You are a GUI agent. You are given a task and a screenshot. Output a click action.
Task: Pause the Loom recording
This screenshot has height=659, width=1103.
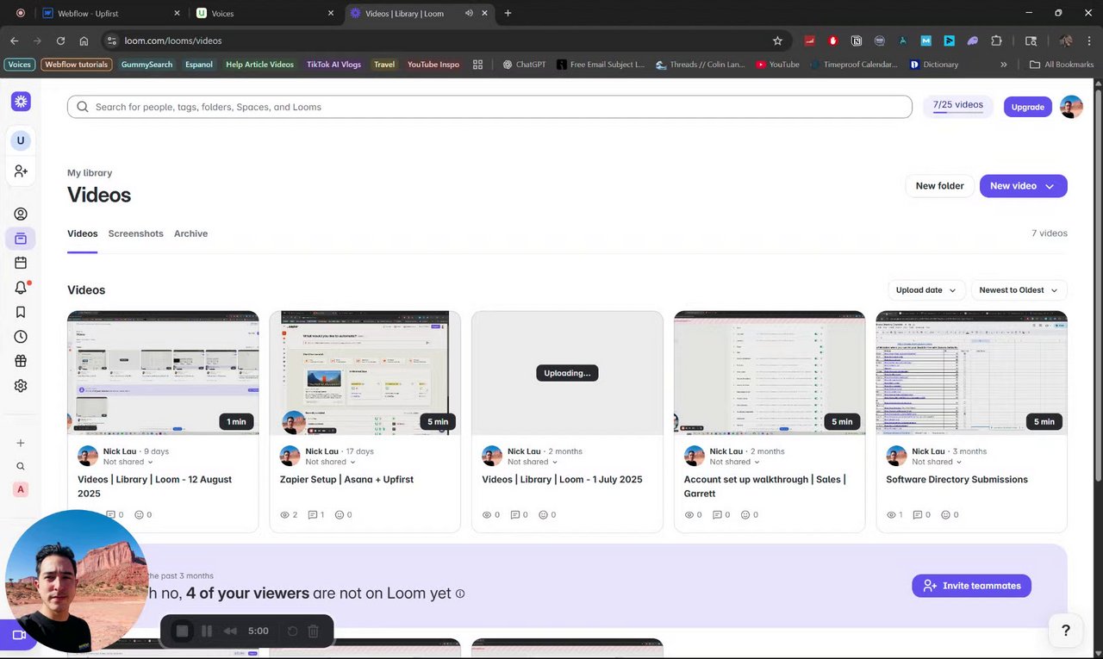tap(207, 631)
